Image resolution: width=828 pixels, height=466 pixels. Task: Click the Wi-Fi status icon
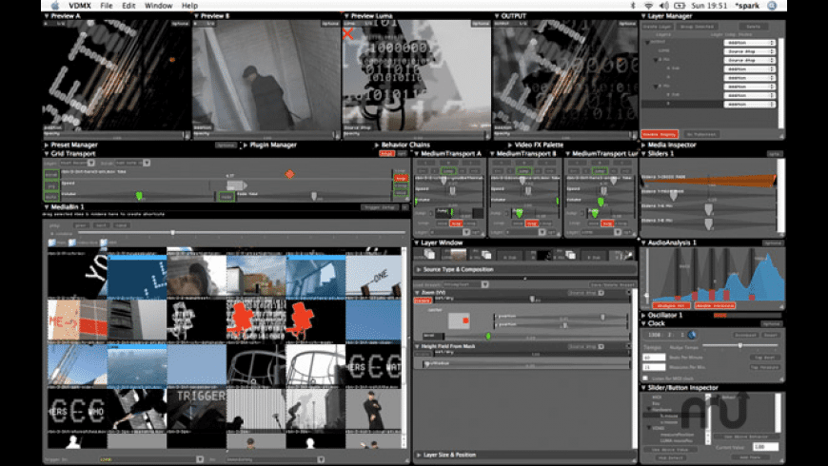coord(648,6)
